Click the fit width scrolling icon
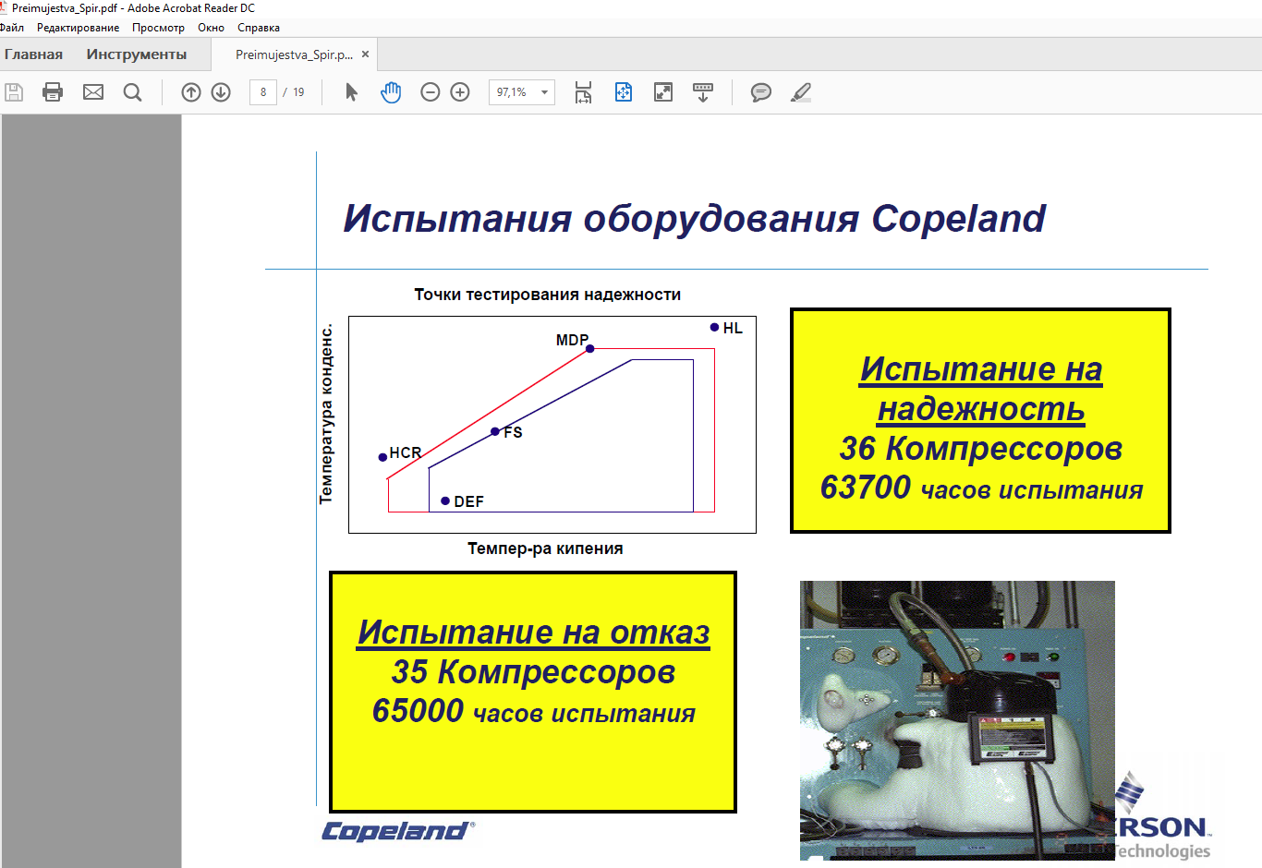This screenshot has width=1262, height=868. 583,92
